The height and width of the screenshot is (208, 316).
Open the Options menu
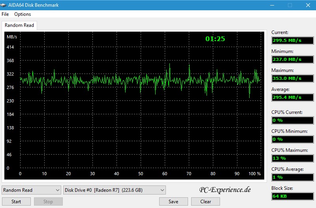tap(23, 14)
